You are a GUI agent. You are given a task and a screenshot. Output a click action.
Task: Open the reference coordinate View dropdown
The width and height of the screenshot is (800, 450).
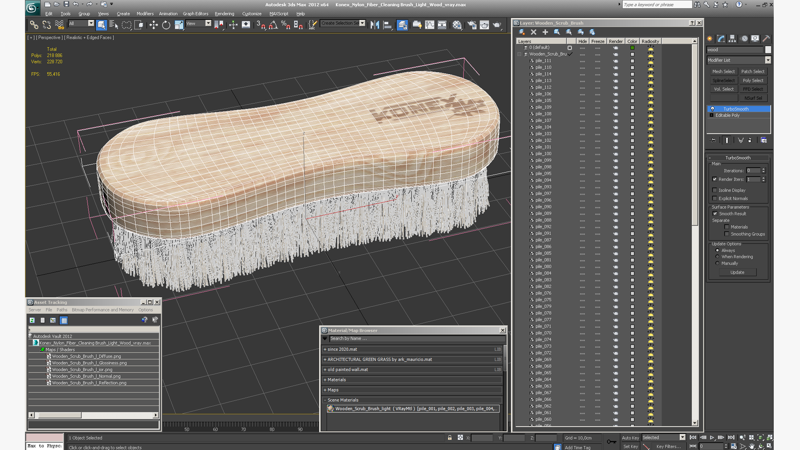[x=208, y=23]
